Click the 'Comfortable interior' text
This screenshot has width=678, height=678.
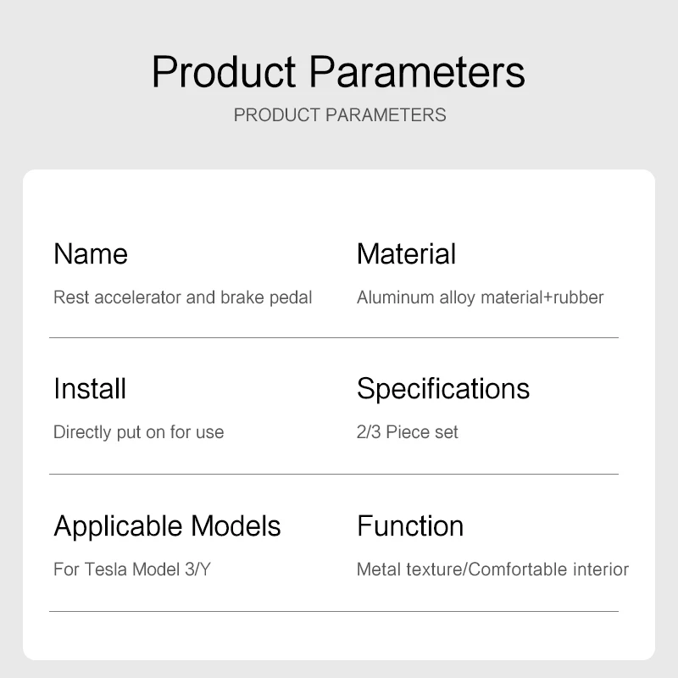click(x=548, y=570)
